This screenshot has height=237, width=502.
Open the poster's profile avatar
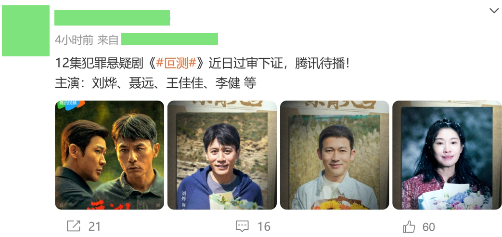click(x=26, y=31)
